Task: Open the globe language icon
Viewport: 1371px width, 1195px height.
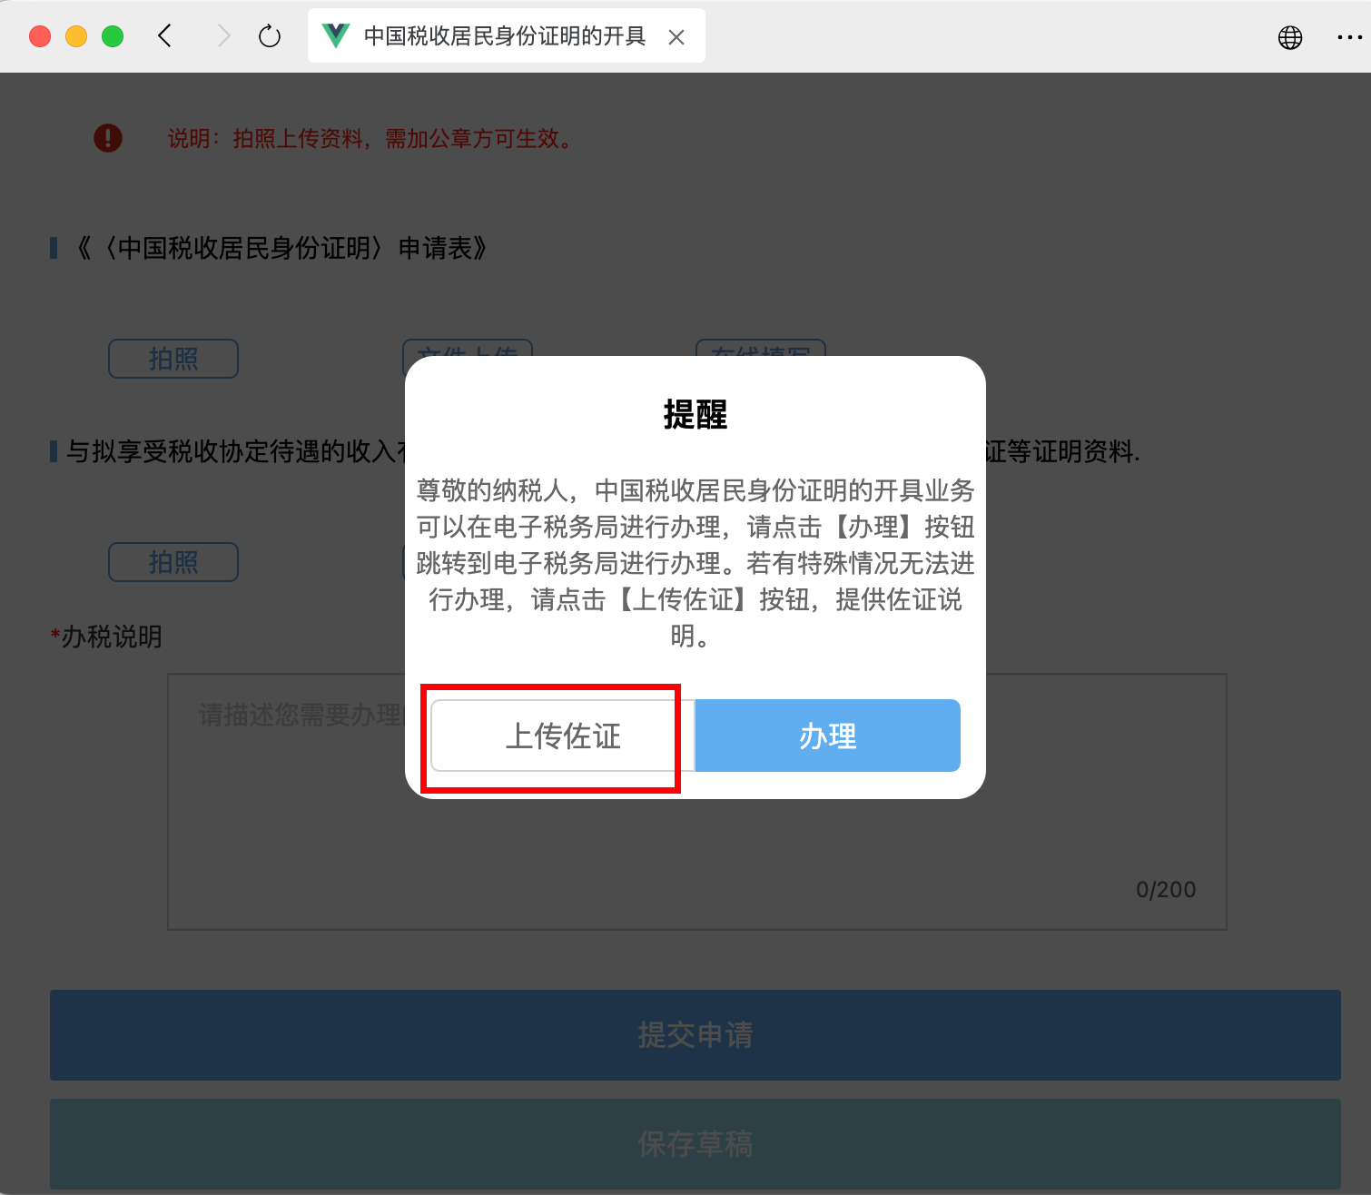Action: [x=1289, y=37]
